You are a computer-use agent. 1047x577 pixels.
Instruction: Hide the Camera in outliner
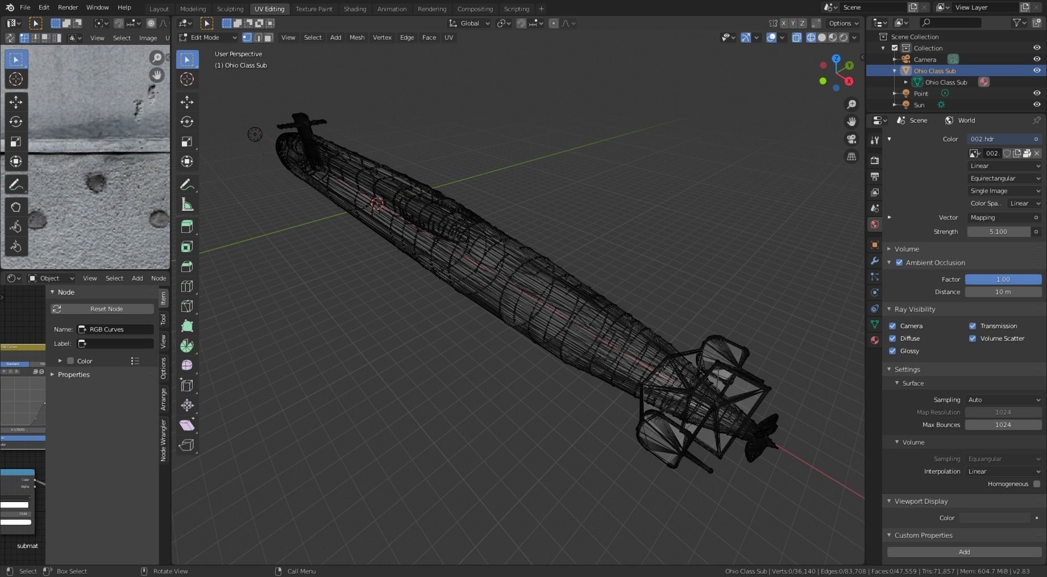[1037, 59]
